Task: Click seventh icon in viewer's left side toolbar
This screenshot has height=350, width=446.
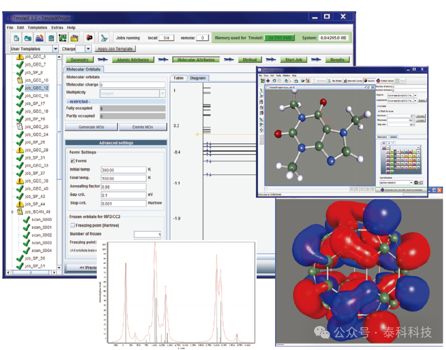Action: tap(261, 124)
